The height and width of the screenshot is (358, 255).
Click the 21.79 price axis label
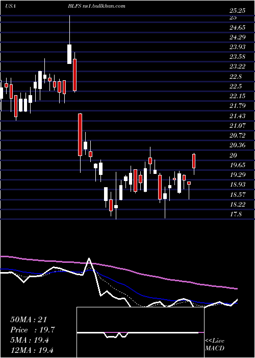pyautogui.click(x=238, y=106)
